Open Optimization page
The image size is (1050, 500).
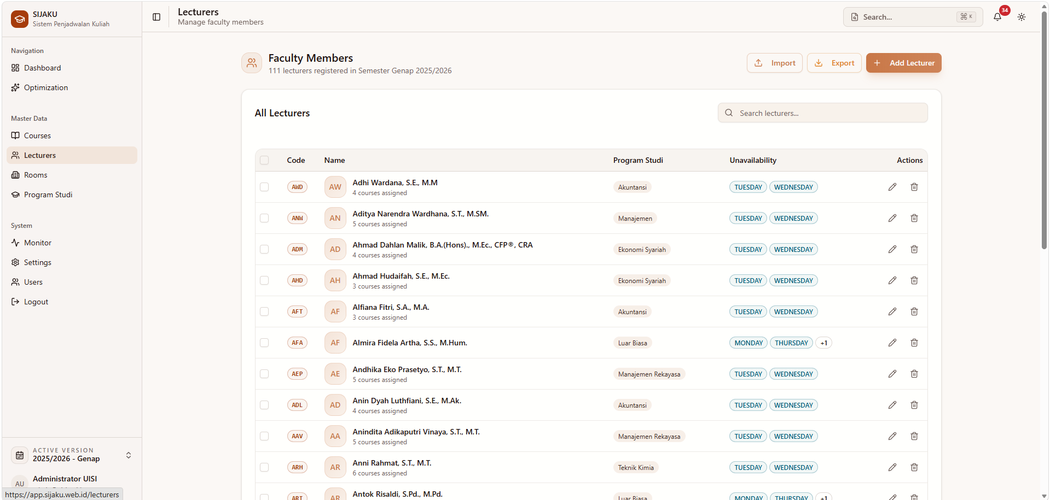point(72,87)
